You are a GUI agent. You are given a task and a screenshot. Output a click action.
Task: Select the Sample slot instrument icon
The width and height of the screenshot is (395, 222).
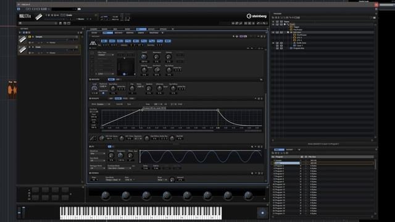[22, 39]
